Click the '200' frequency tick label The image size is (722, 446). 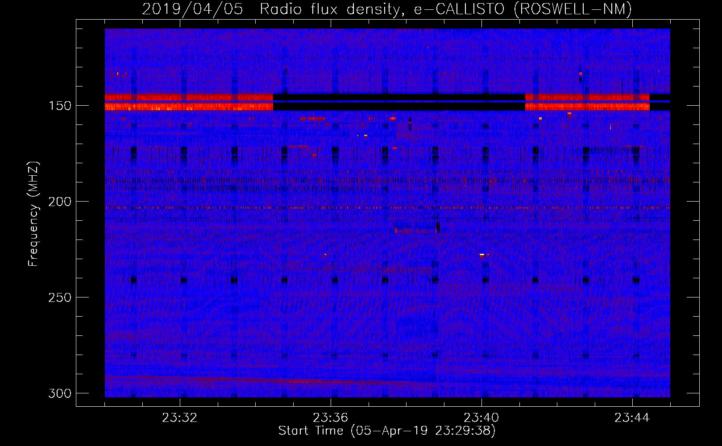coord(60,202)
